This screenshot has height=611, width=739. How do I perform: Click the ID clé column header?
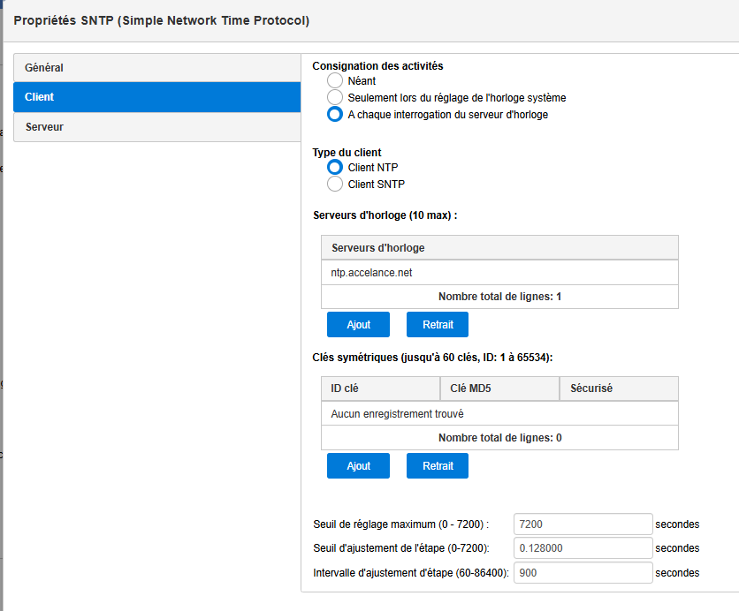(380, 388)
